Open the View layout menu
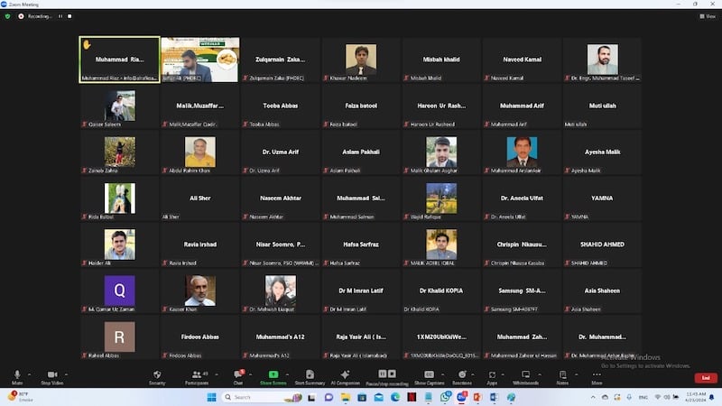Viewport: 722px width, 406px height. [708, 16]
